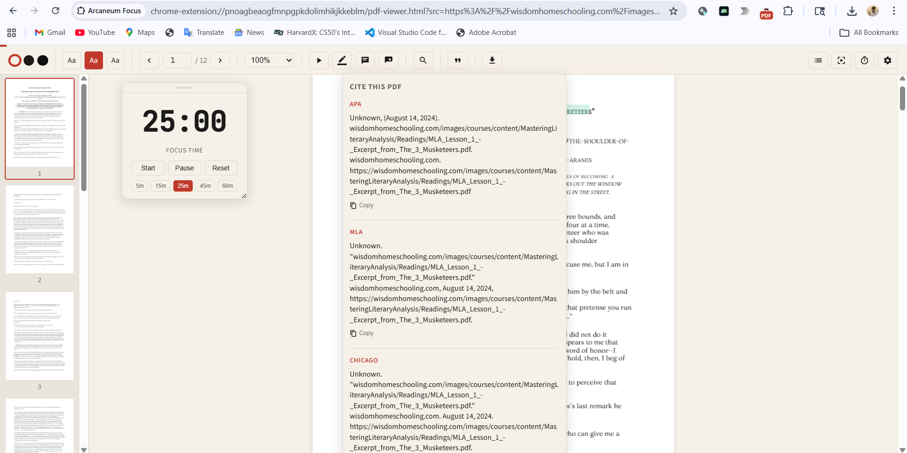
Task: Click the download PDF arrow icon
Action: (x=492, y=60)
